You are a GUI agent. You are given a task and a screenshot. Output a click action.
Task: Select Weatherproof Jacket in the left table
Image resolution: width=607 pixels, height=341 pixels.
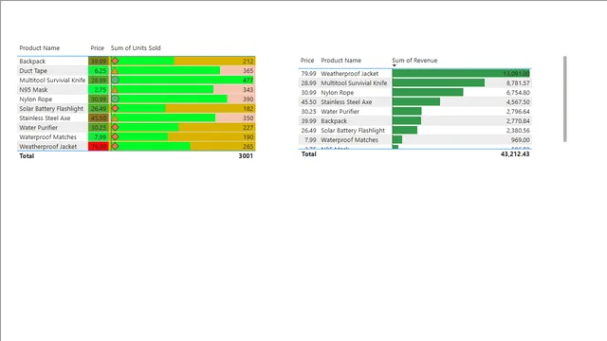(48, 147)
